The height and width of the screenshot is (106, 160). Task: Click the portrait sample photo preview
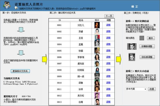(132, 57)
